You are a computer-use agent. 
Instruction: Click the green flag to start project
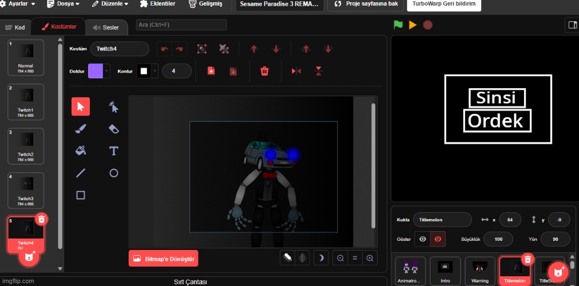click(398, 25)
